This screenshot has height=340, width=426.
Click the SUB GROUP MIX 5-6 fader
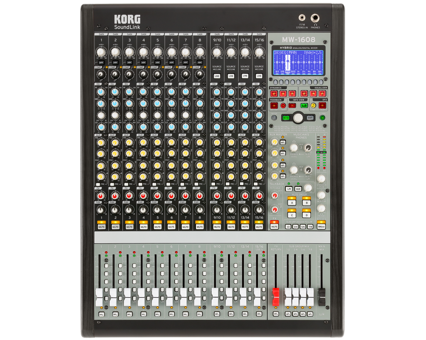click(303, 297)
